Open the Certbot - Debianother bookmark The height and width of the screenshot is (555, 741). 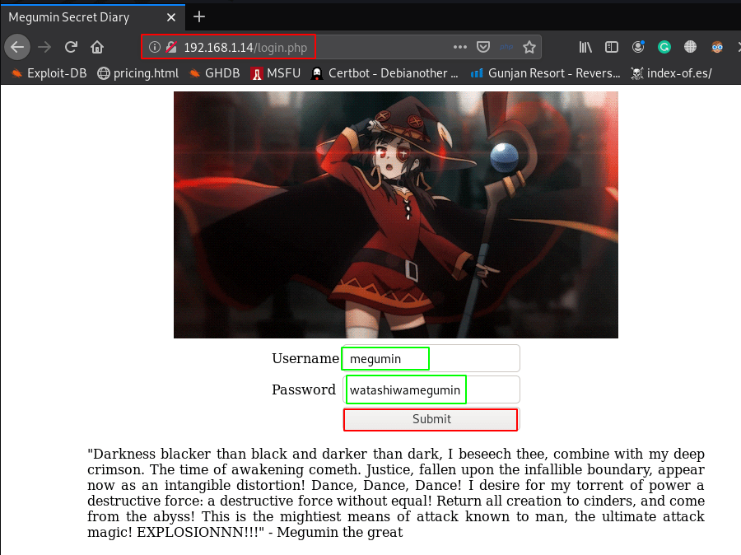pos(384,73)
